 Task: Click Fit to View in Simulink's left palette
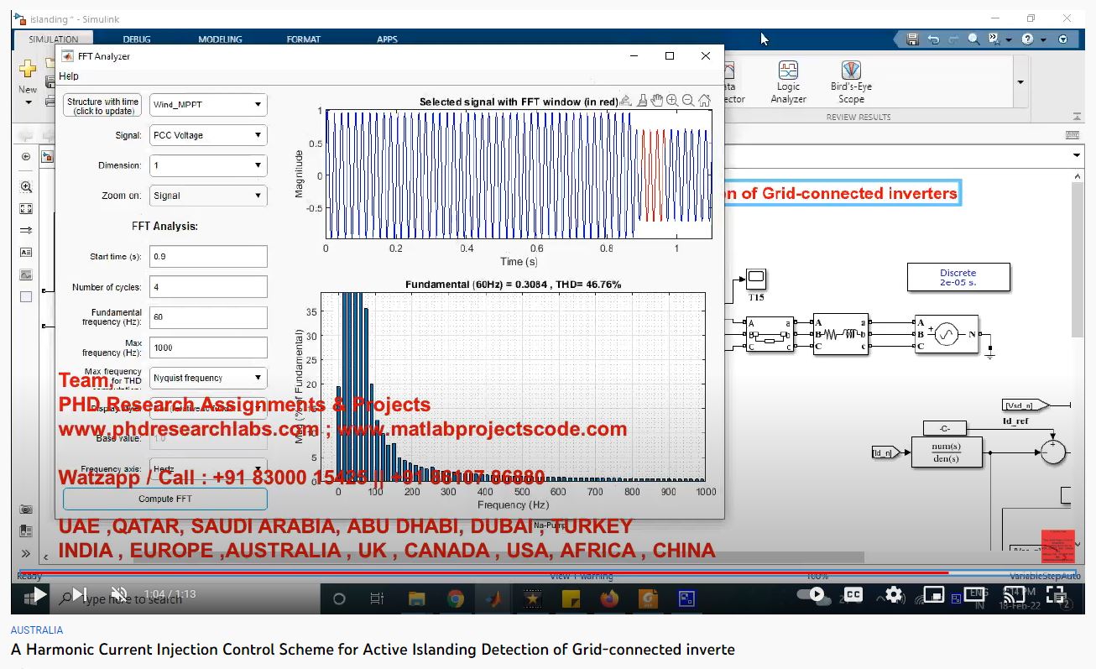click(x=26, y=209)
